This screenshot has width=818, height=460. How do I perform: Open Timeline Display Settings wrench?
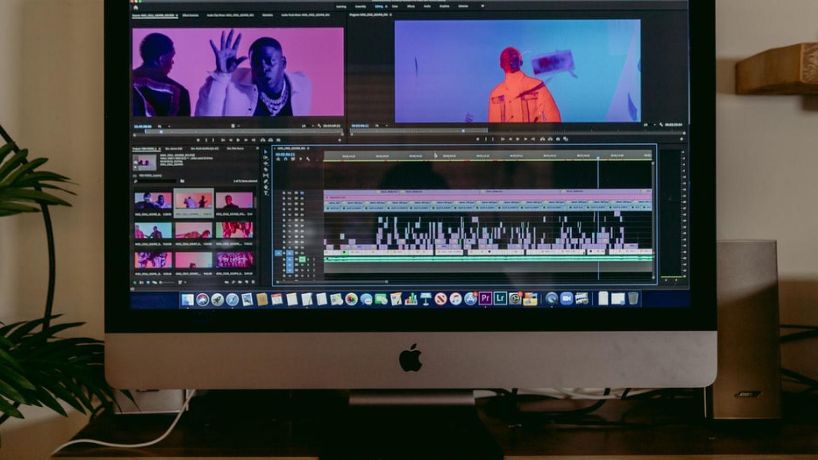(308, 159)
